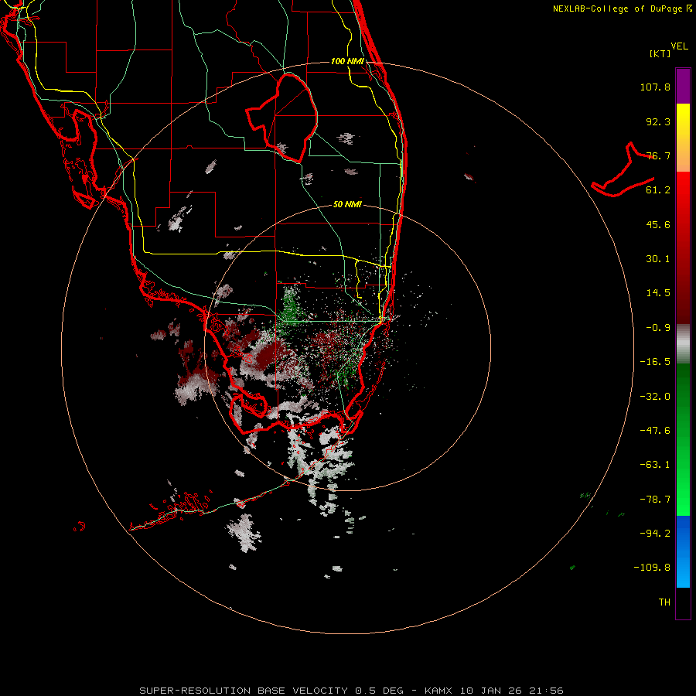Click the 14.5 velocity scale value
The height and width of the screenshot is (696, 696).
click(658, 293)
